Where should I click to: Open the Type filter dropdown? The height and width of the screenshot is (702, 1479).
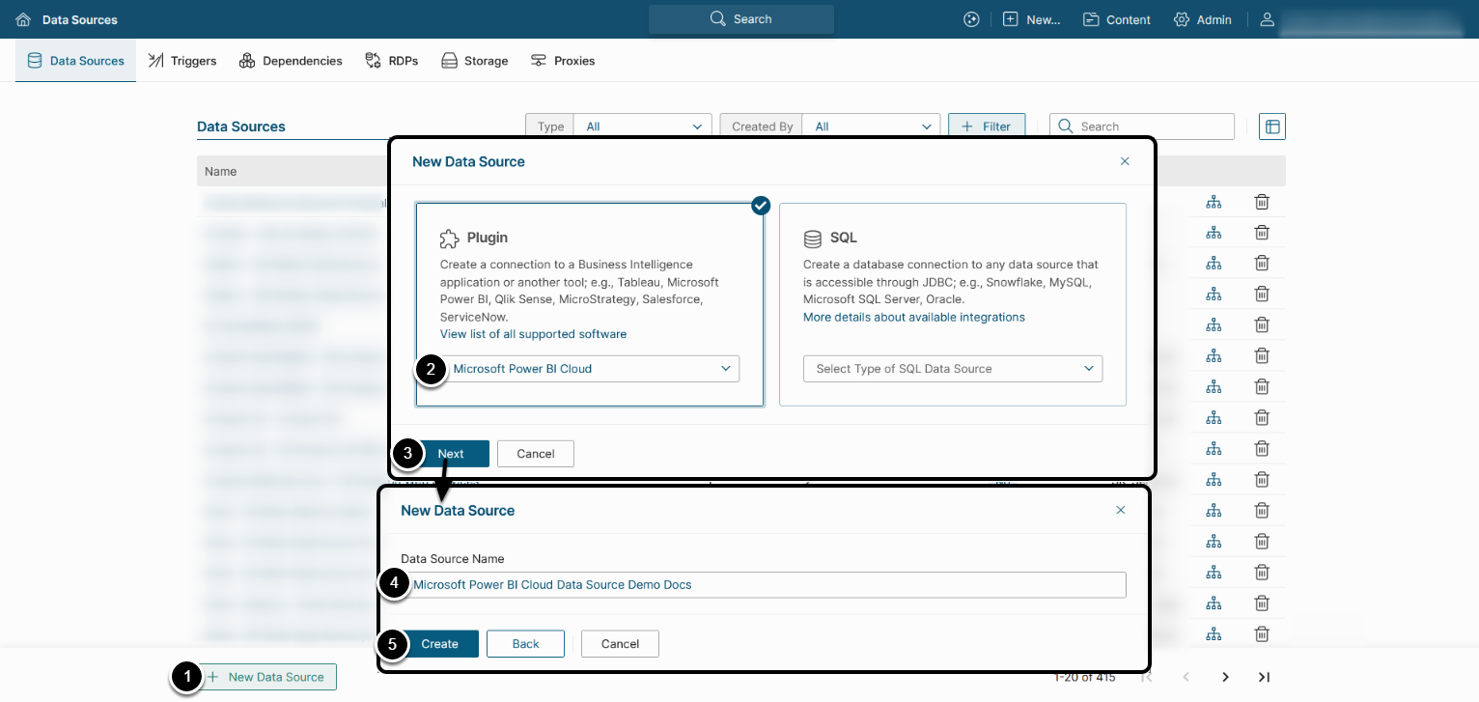[x=642, y=126]
